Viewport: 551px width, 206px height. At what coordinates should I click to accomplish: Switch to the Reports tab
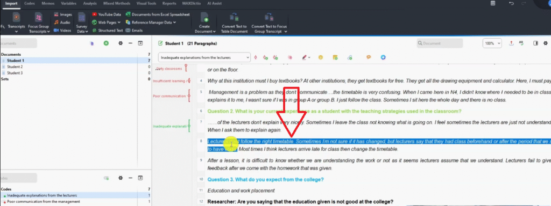pos(169,4)
